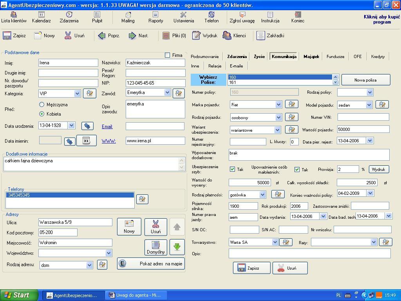Click Pokaż adres na mapie button
Viewport: 401px width, 301px height.
(151, 264)
